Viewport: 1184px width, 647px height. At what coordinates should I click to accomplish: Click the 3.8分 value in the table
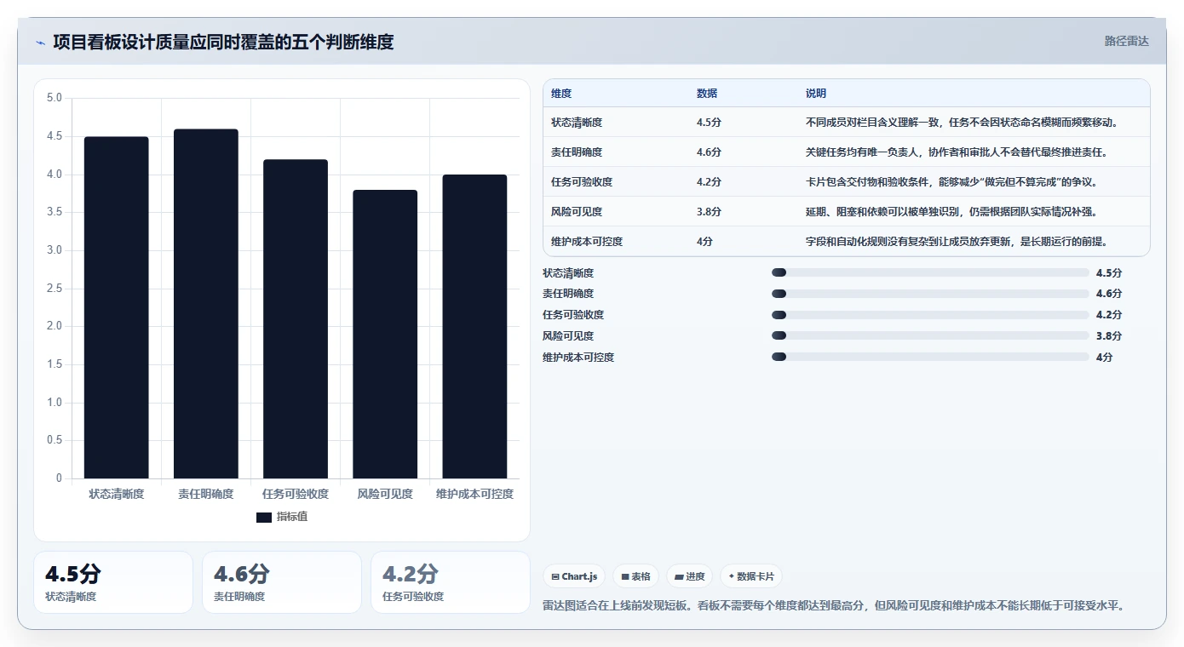tap(709, 212)
